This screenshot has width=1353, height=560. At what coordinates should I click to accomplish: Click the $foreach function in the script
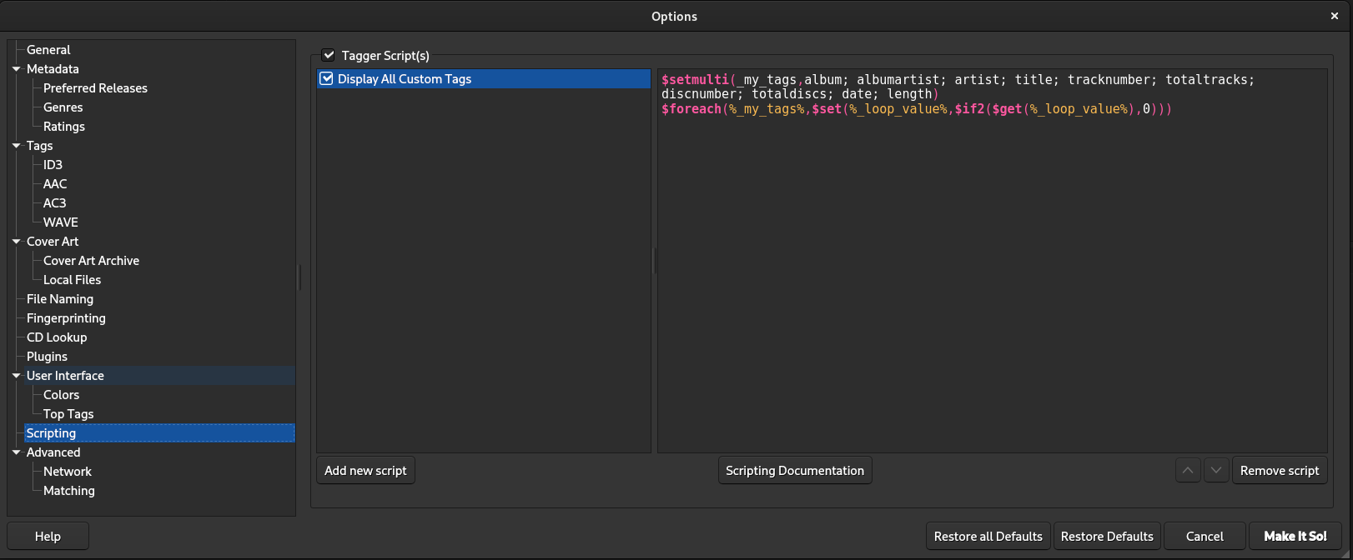pyautogui.click(x=692, y=109)
